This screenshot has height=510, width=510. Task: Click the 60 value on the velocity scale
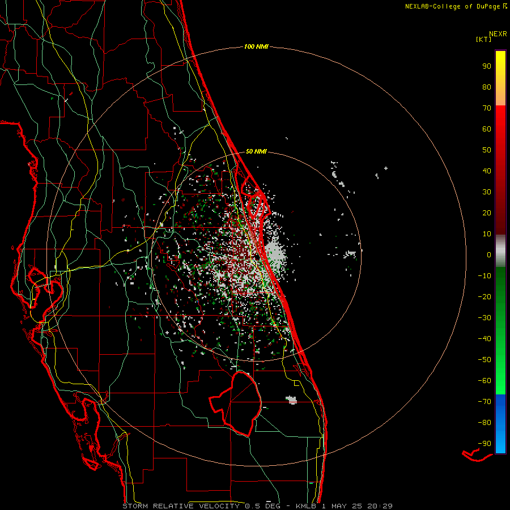coord(487,129)
